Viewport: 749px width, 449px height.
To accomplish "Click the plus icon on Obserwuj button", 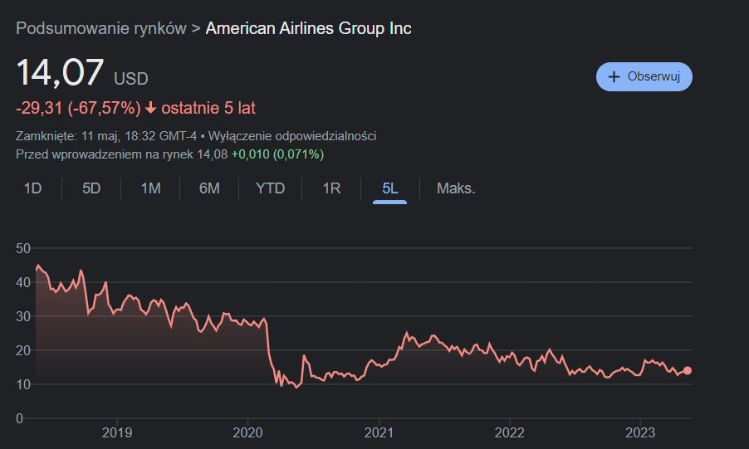I will (x=614, y=76).
